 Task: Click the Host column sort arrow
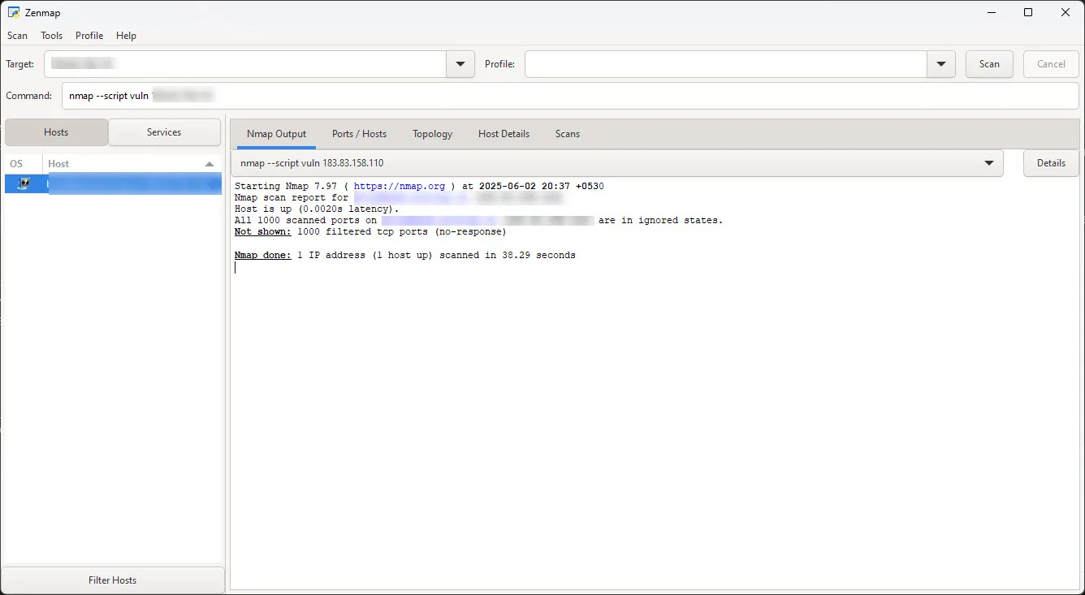coord(210,164)
